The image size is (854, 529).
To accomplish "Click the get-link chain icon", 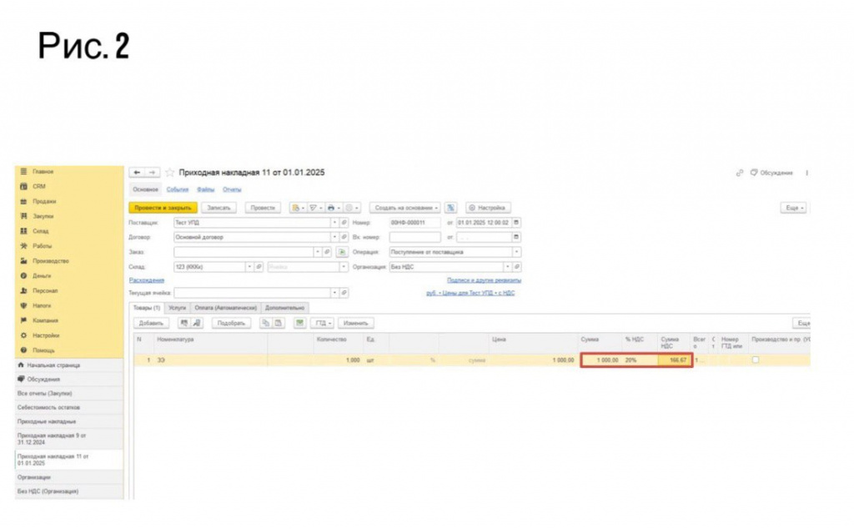I will pos(739,173).
